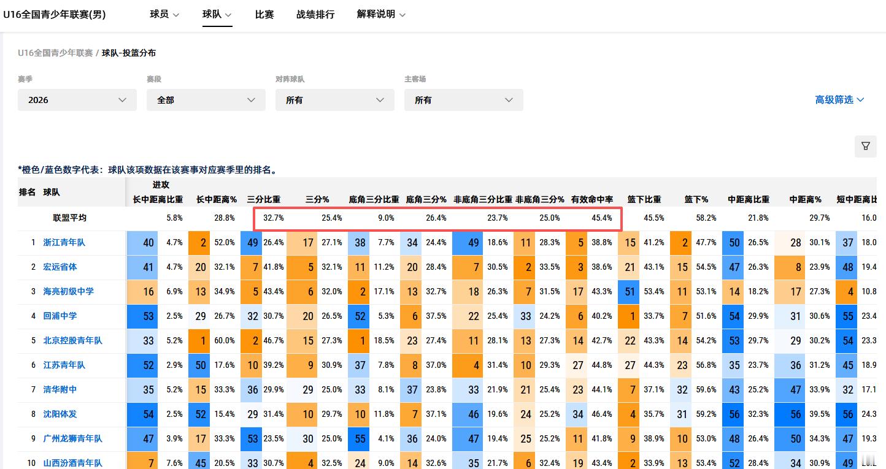
Task: Sort by the 有效命中率 column header
Action: [x=592, y=200]
